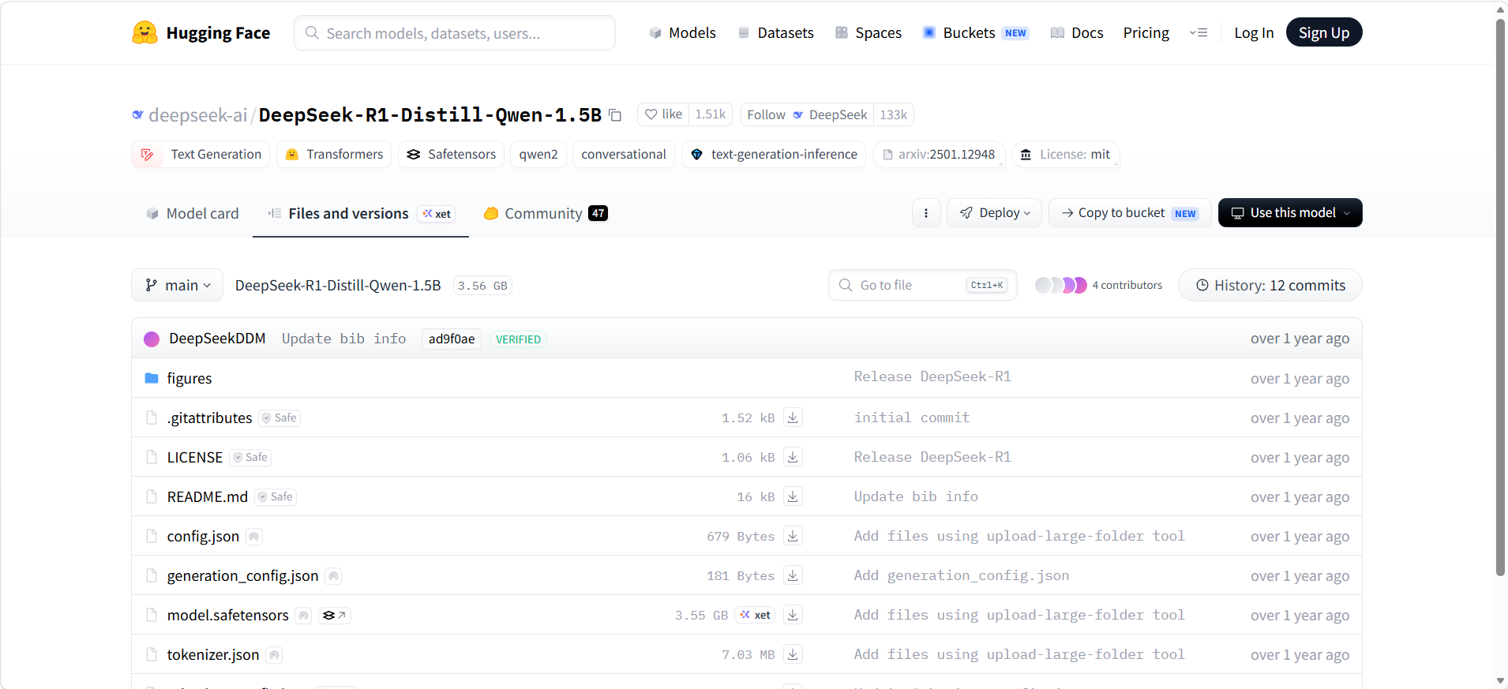Click the VERIFIED commit badge
The height and width of the screenshot is (689, 1508).
pos(518,339)
